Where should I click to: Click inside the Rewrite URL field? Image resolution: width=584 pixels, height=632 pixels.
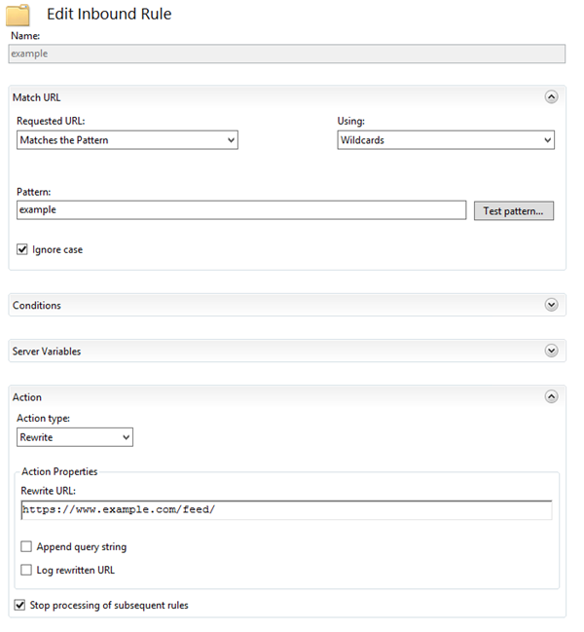(286, 510)
